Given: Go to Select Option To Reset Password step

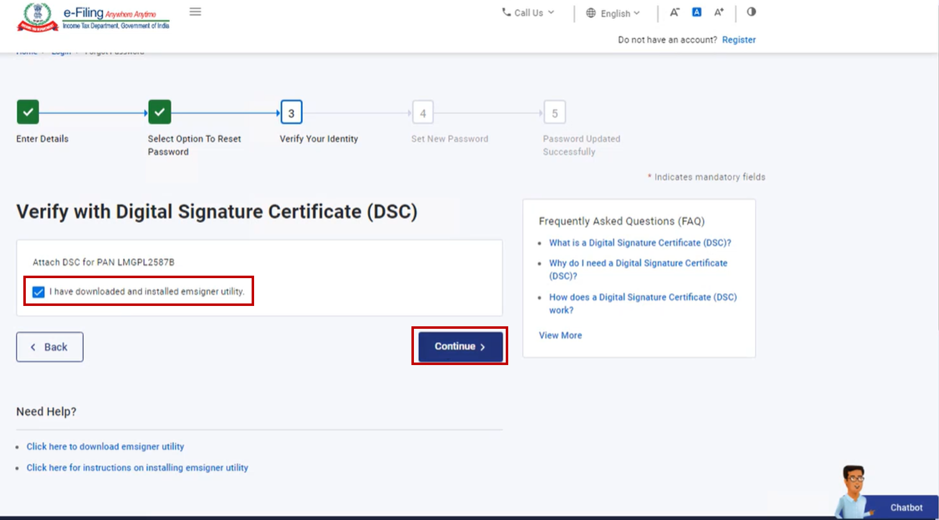Looking at the screenshot, I should click(159, 112).
